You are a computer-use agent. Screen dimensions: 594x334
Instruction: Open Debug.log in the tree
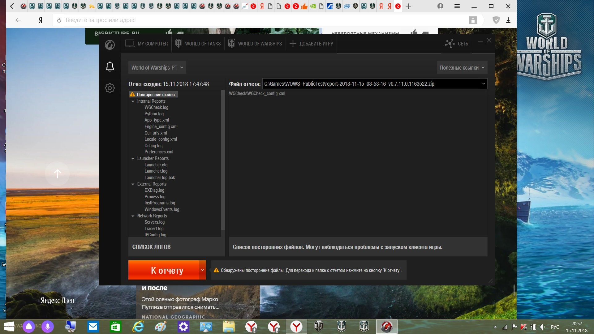pos(153,146)
